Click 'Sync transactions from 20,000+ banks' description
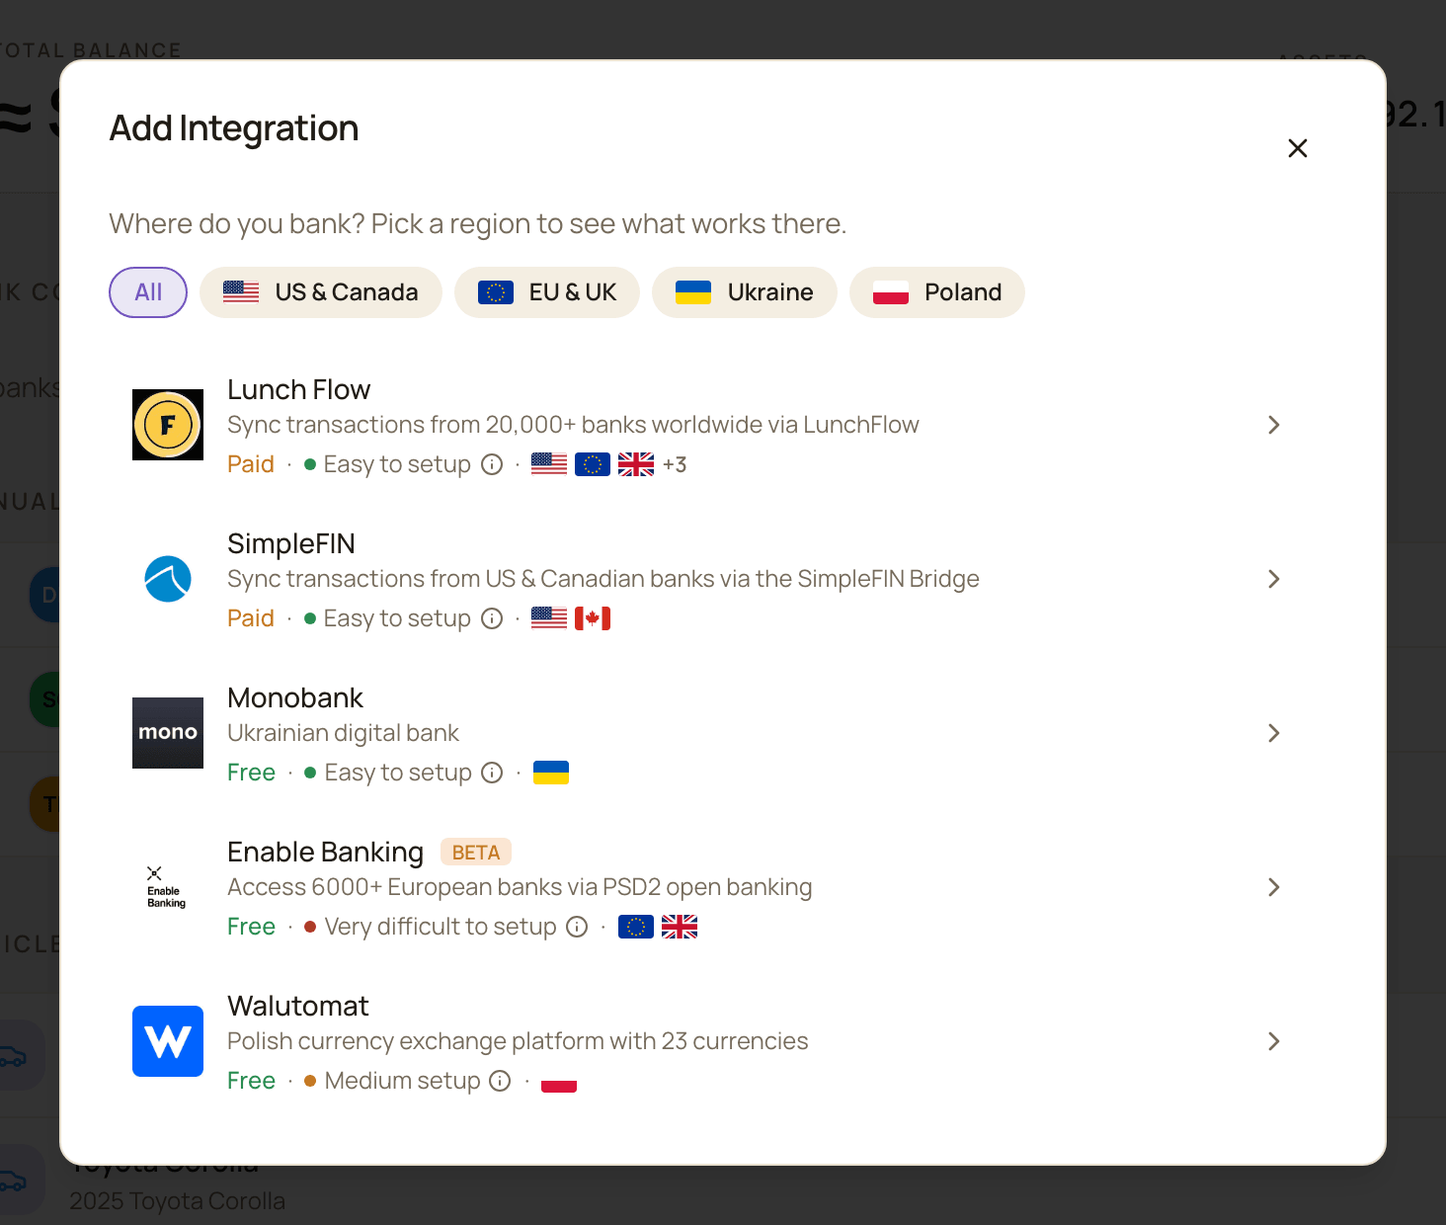Viewport: 1446px width, 1225px height. tap(573, 425)
